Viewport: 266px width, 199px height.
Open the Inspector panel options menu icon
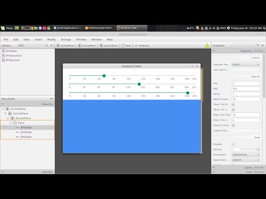[x=263, y=45]
